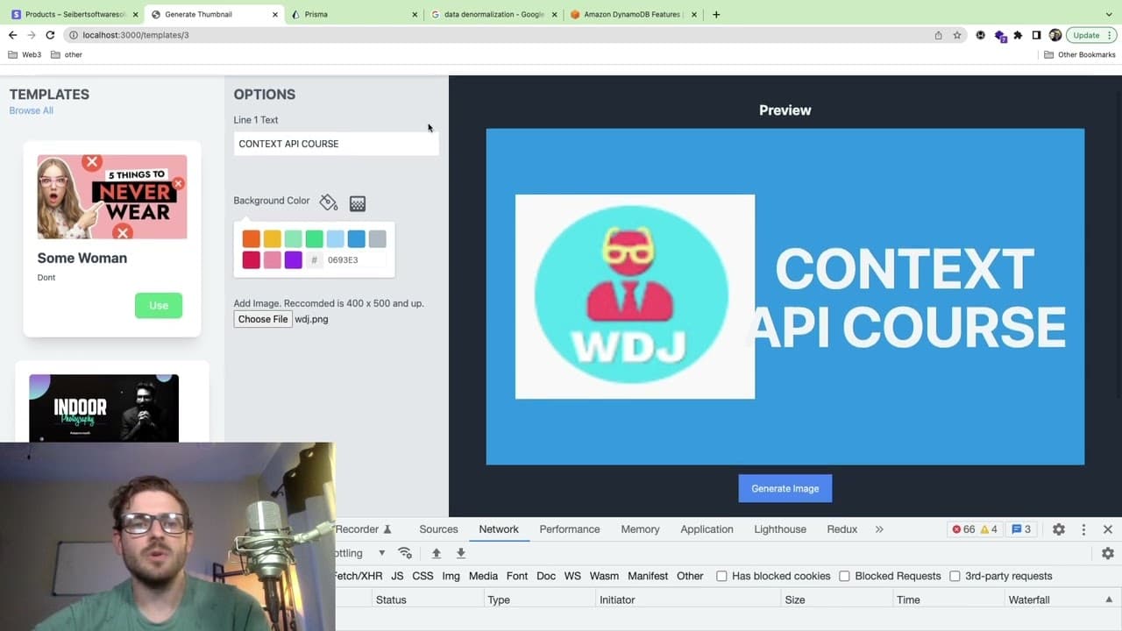Filter requests by WS
This screenshot has width=1122, height=631.
(572, 576)
